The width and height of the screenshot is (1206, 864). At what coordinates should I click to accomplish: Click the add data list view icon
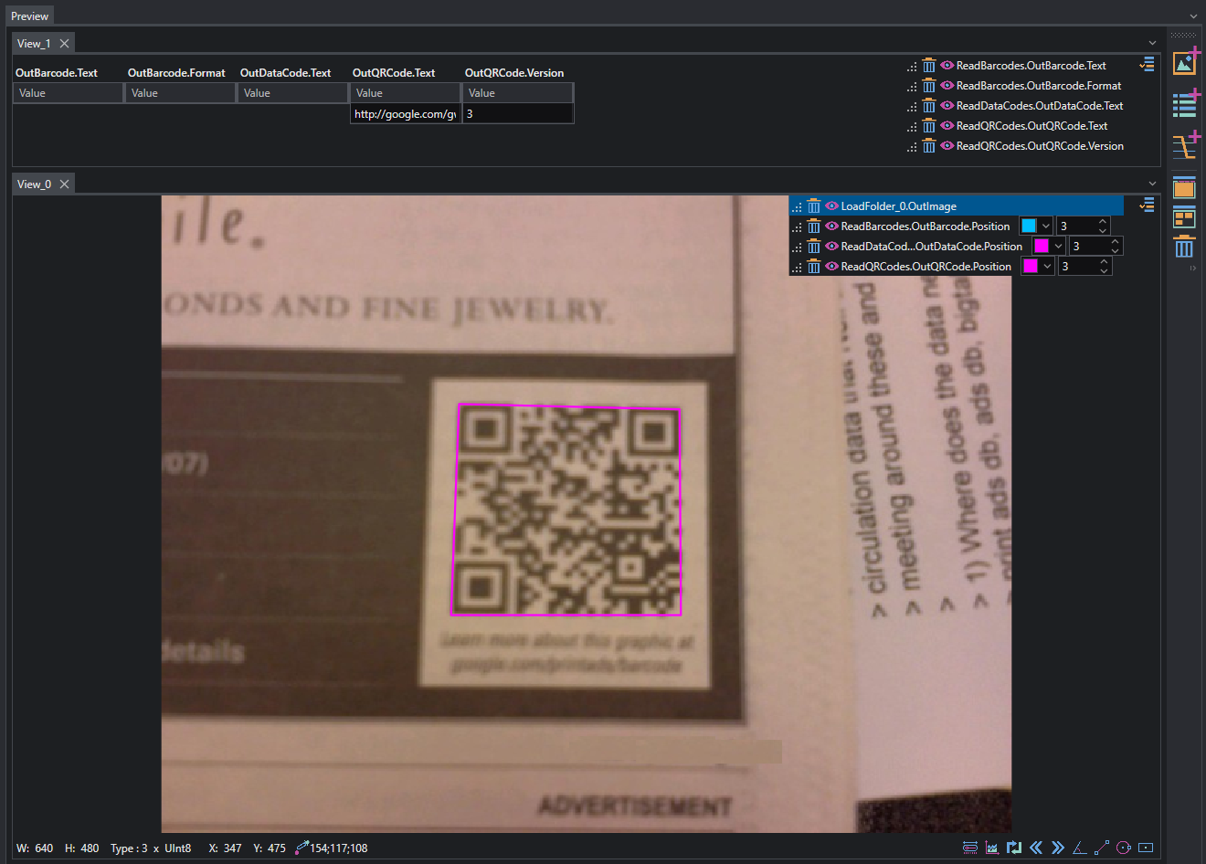pos(1185,104)
